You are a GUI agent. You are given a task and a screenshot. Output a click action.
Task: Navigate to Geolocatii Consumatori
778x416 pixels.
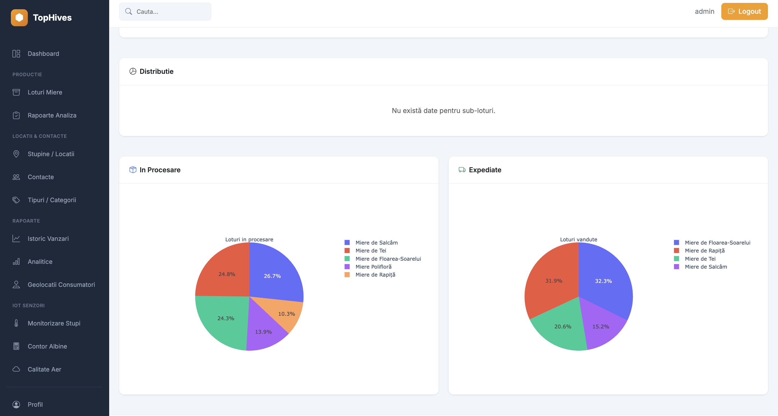point(61,284)
